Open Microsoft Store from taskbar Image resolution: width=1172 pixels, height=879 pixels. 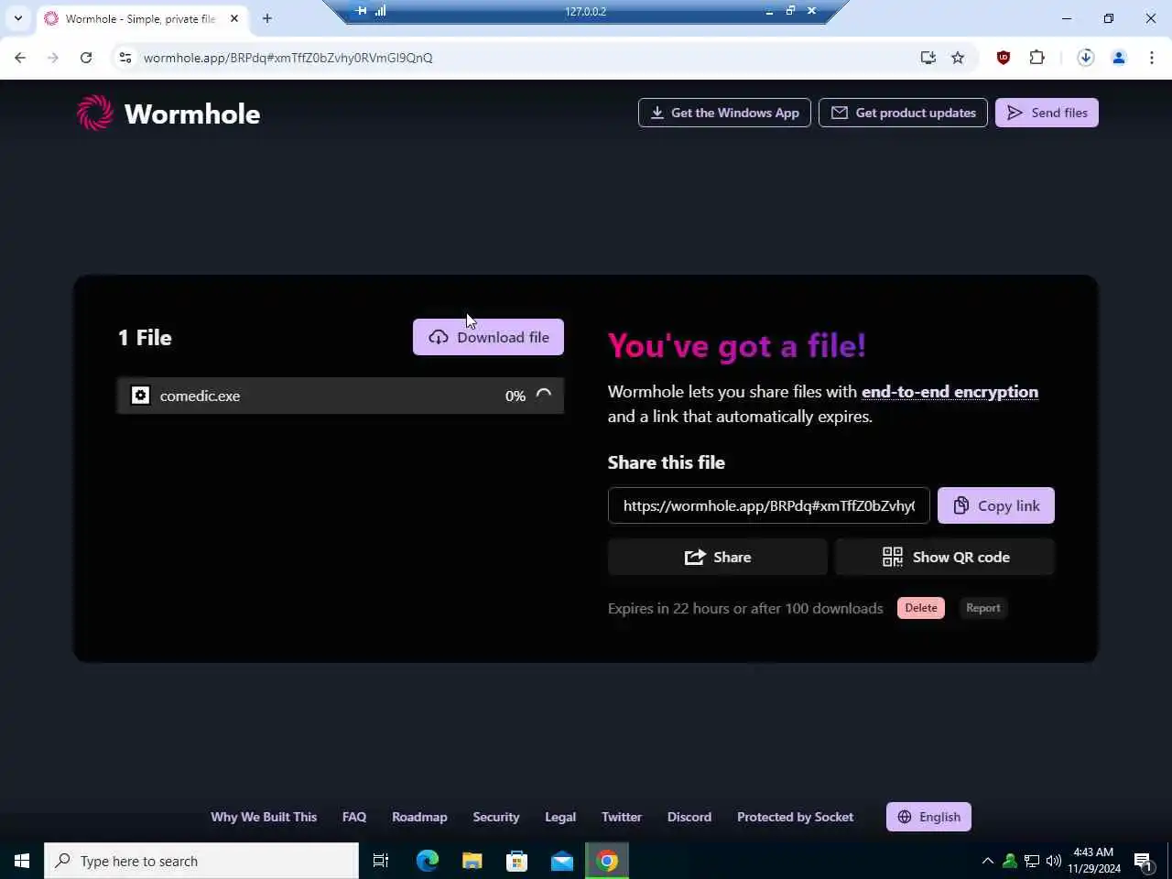[517, 861]
